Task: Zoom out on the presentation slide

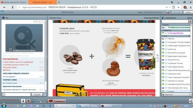Action: pyautogui.click(x=157, y=58)
